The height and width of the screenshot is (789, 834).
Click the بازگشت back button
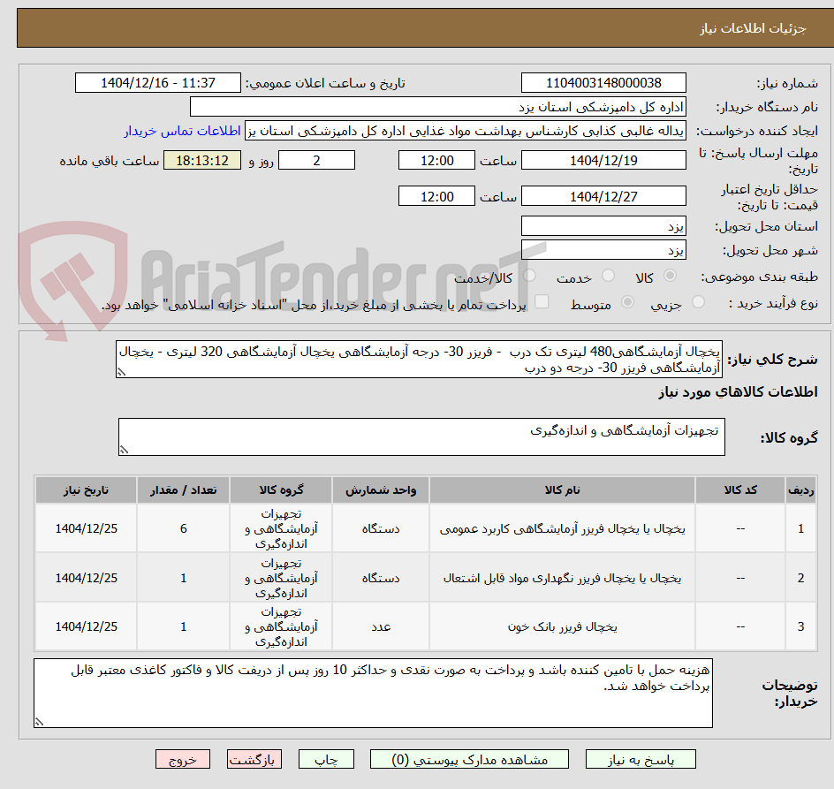pyautogui.click(x=254, y=759)
